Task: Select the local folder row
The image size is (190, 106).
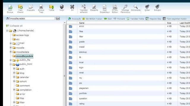Action: tap(128, 62)
